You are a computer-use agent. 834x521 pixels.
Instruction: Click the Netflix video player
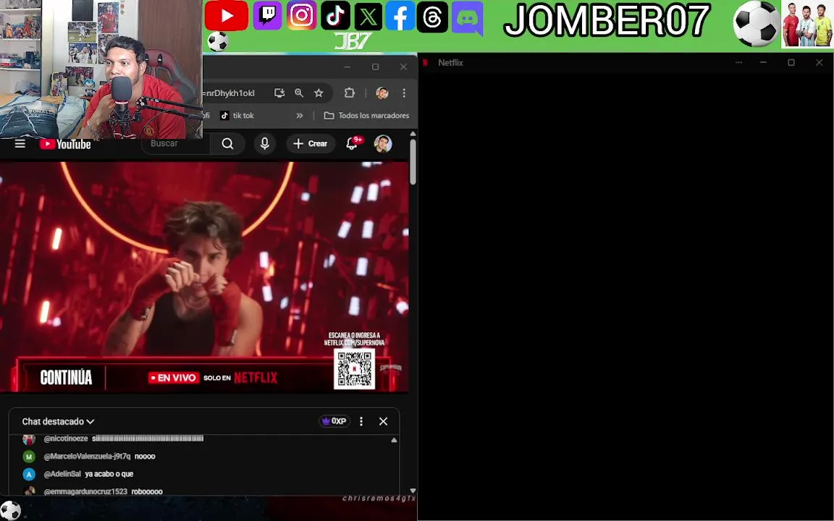[x=204, y=276]
